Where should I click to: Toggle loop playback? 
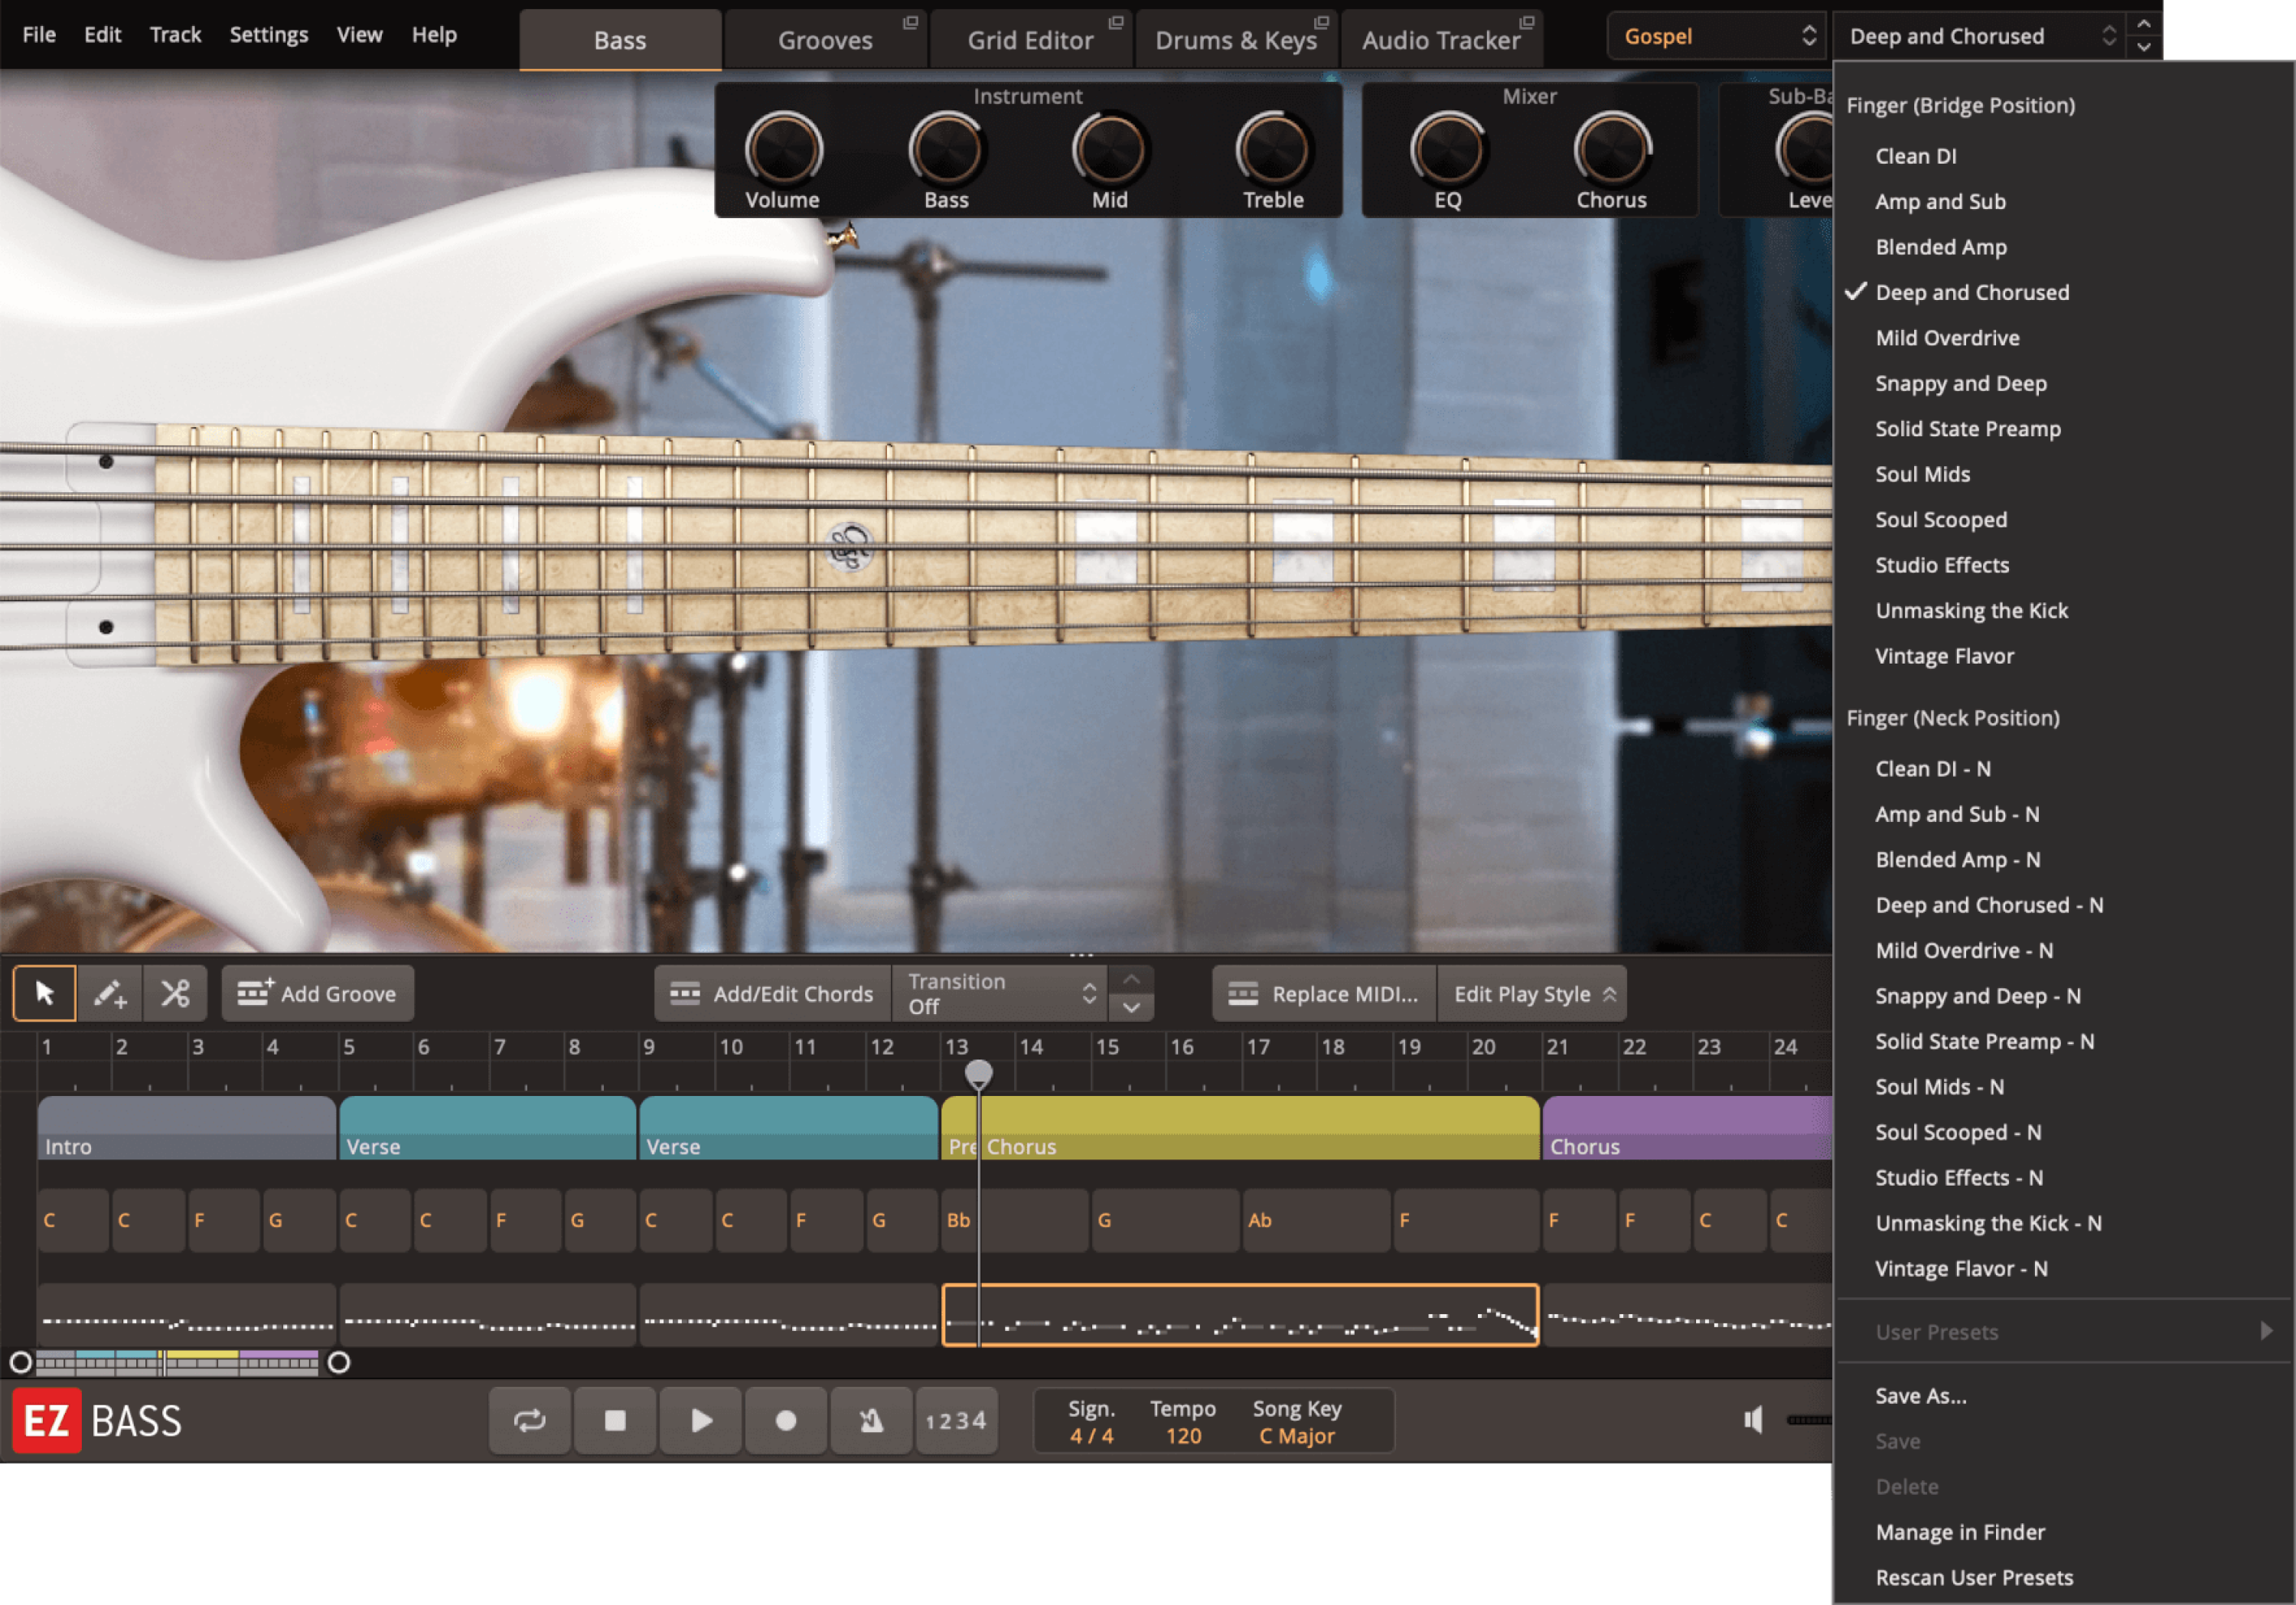(x=529, y=1420)
